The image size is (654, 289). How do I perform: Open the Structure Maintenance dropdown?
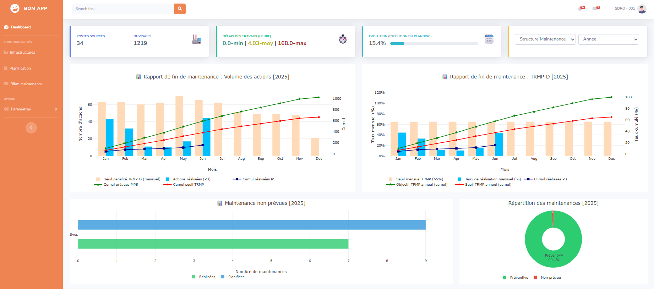(545, 39)
